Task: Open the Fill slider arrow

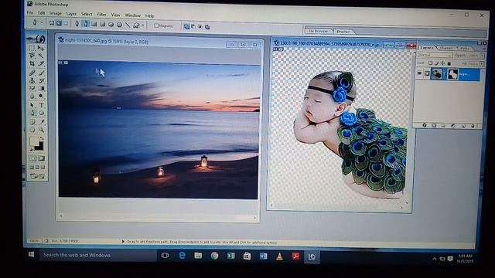Action: (482, 63)
